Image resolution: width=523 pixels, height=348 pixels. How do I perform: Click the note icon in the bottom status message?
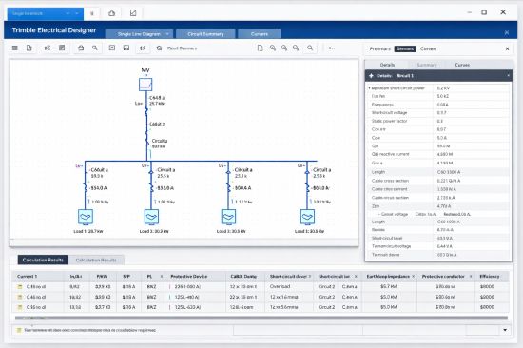click(x=19, y=330)
